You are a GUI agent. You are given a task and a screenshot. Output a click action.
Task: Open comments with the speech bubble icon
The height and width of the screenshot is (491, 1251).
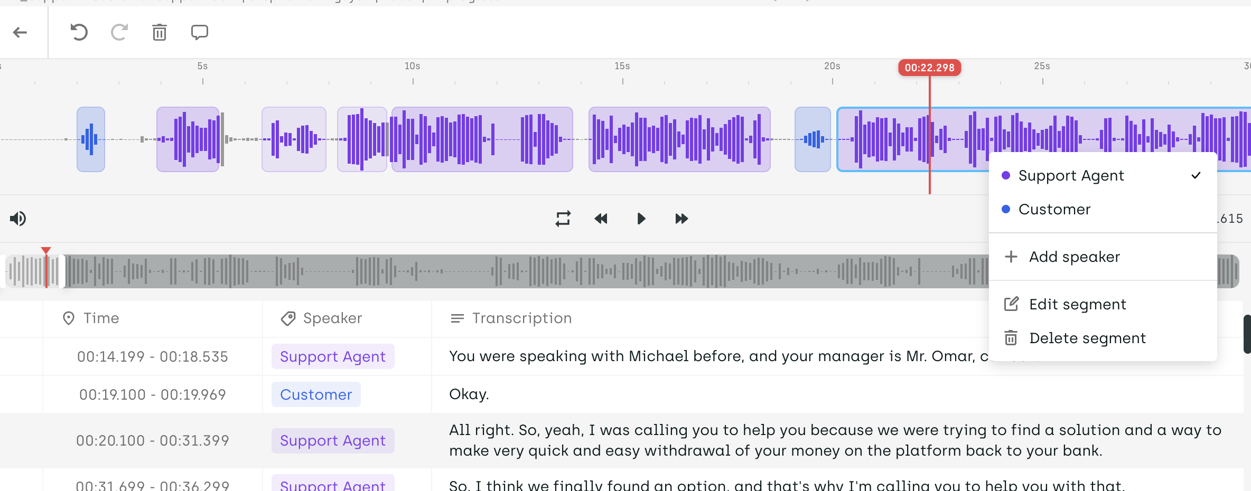point(200,33)
